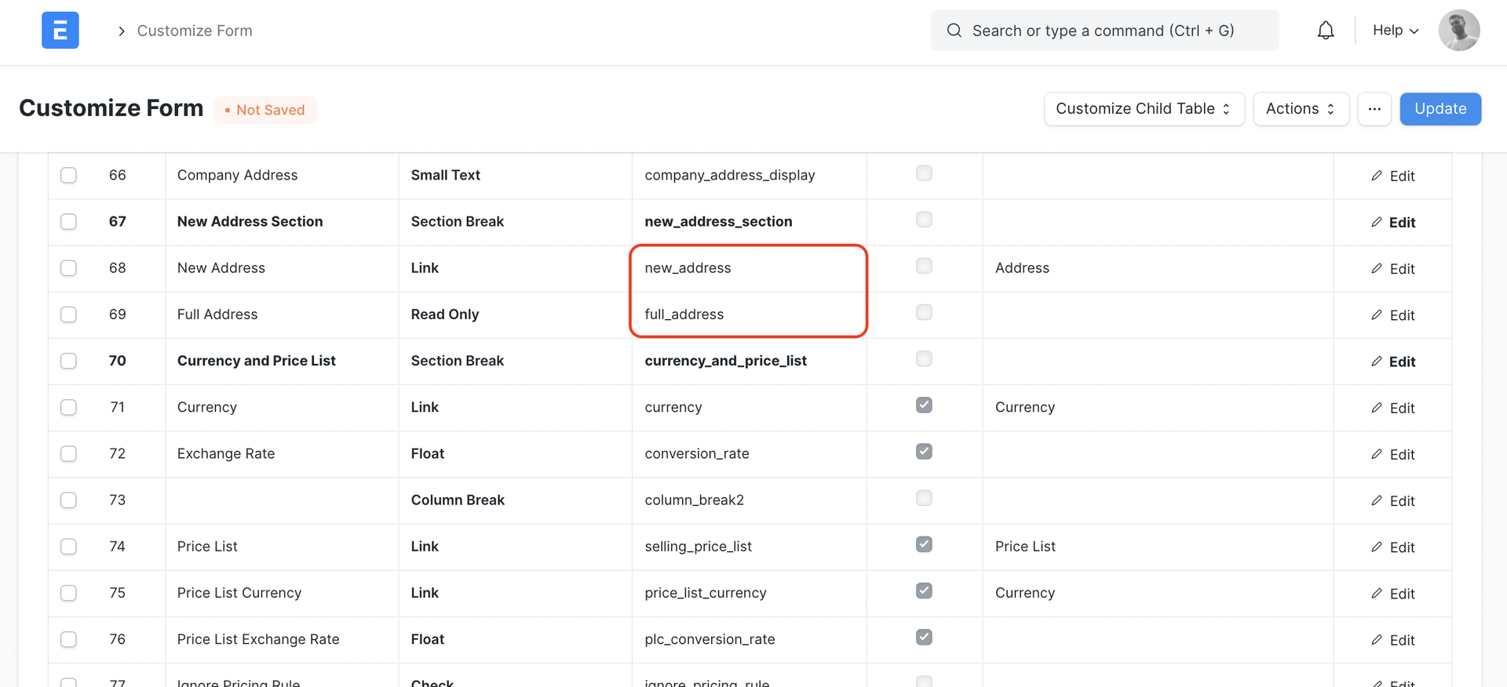1507x687 pixels.
Task: Click the pencil Edit icon for Currency row
Action: 1377,408
